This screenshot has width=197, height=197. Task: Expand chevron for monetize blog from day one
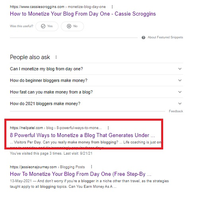pos(180,69)
